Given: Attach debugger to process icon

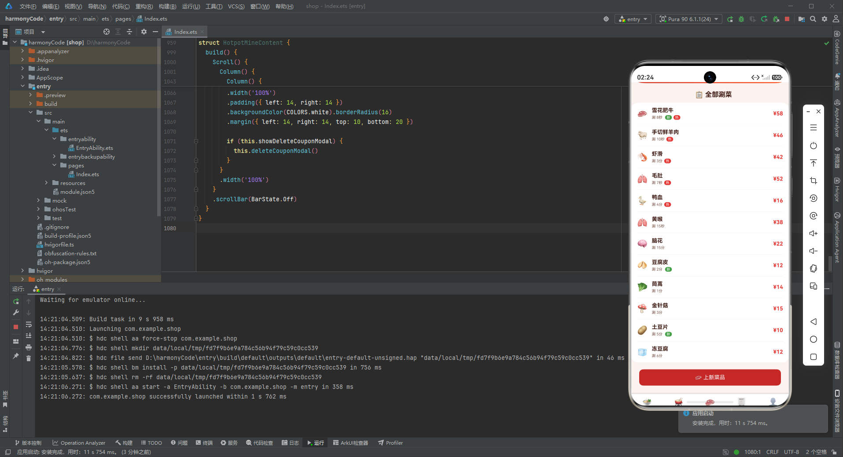Looking at the screenshot, I should 776,19.
